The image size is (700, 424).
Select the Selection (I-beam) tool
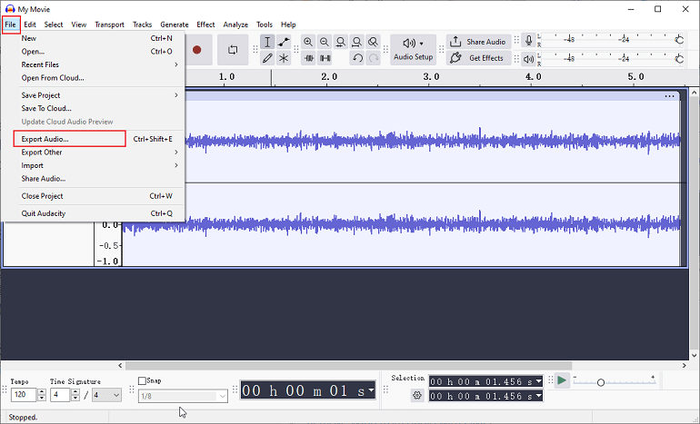click(267, 42)
